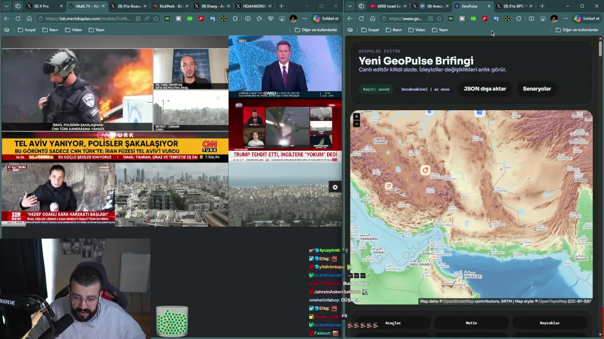Open the three-dot menu in left browser

[x=304, y=18]
